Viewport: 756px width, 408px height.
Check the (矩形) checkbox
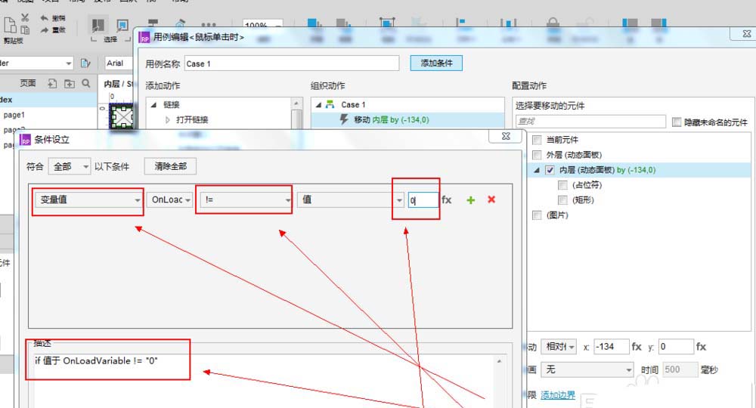click(x=562, y=200)
